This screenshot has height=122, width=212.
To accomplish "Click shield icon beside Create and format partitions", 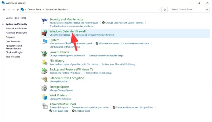I will [114, 107].
